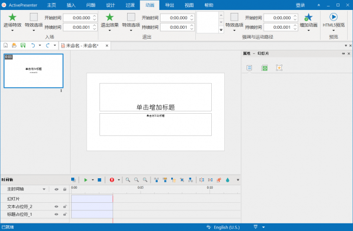Expand the emphasis effects gallery arrow
Screen dimensions: 353x231
(221, 30)
